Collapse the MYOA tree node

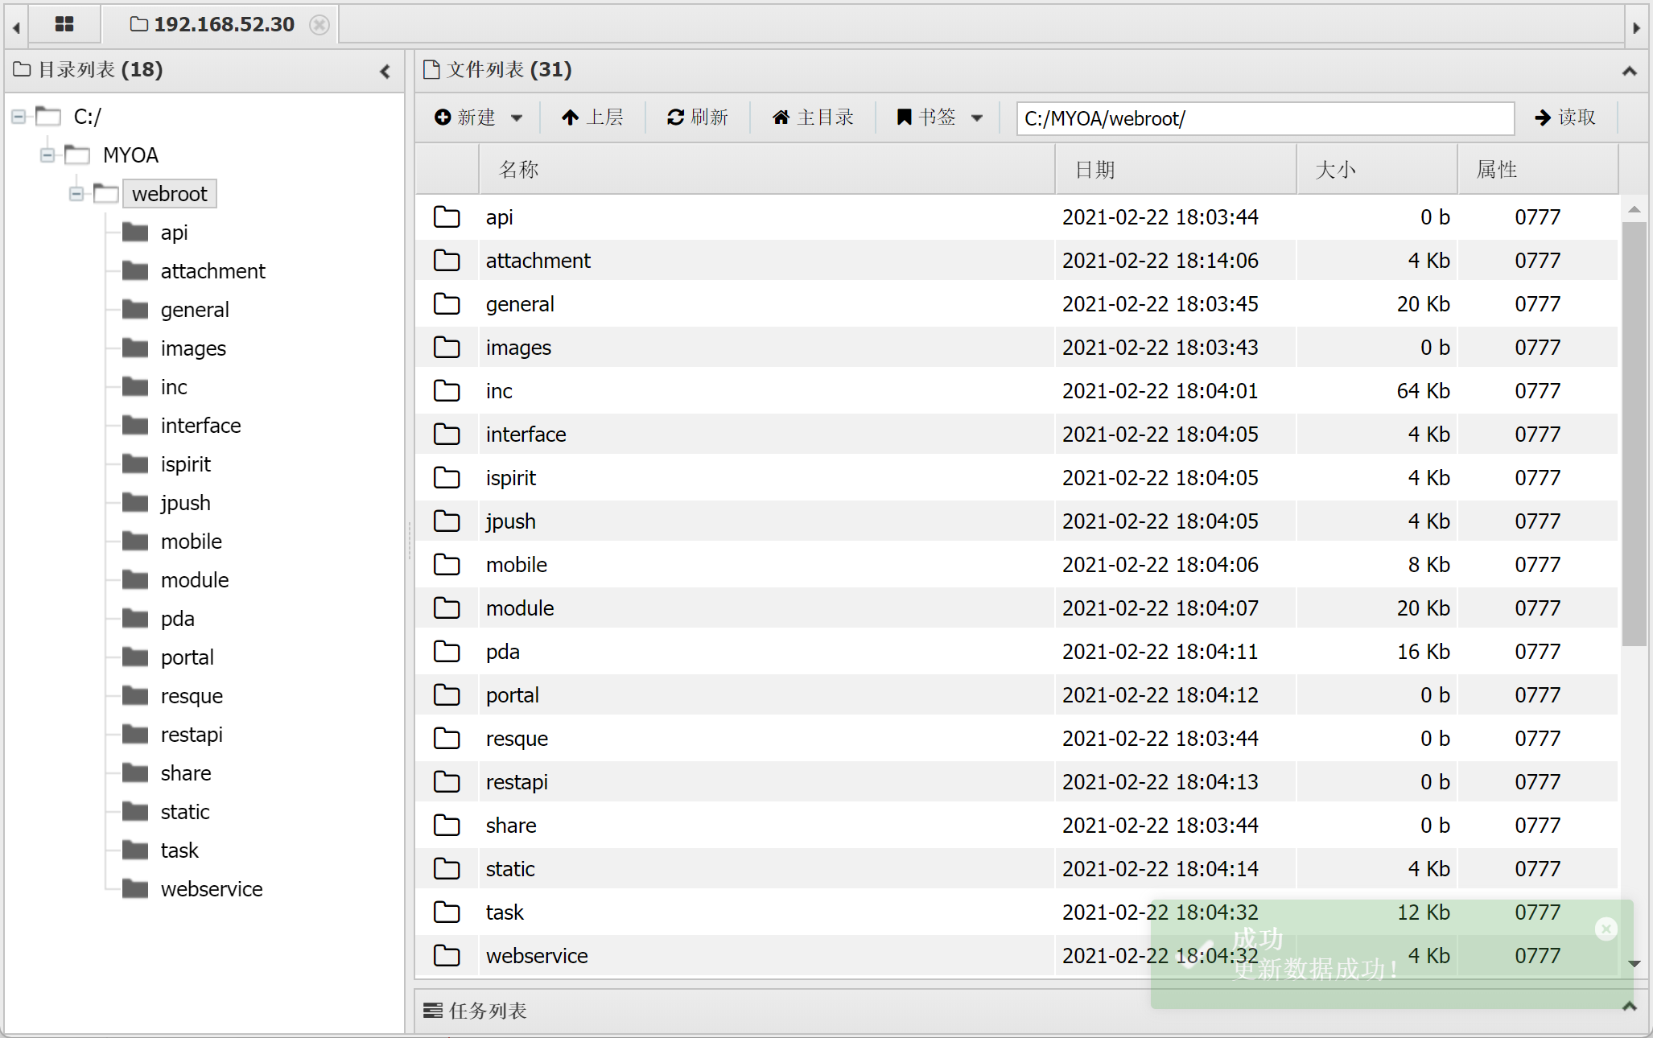(47, 155)
